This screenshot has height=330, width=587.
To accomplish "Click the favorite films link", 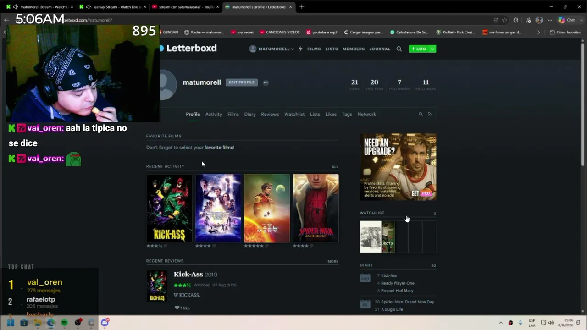I will coord(219,148).
